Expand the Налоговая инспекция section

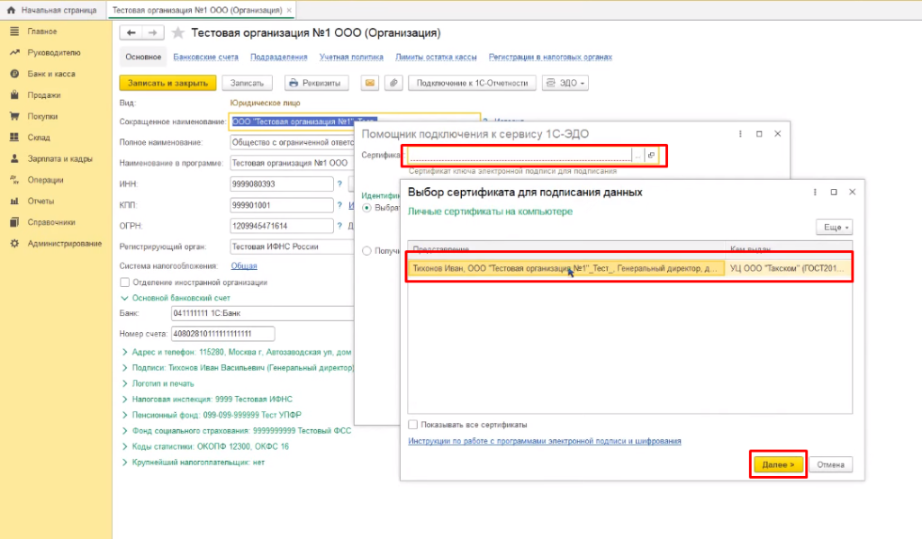point(124,400)
